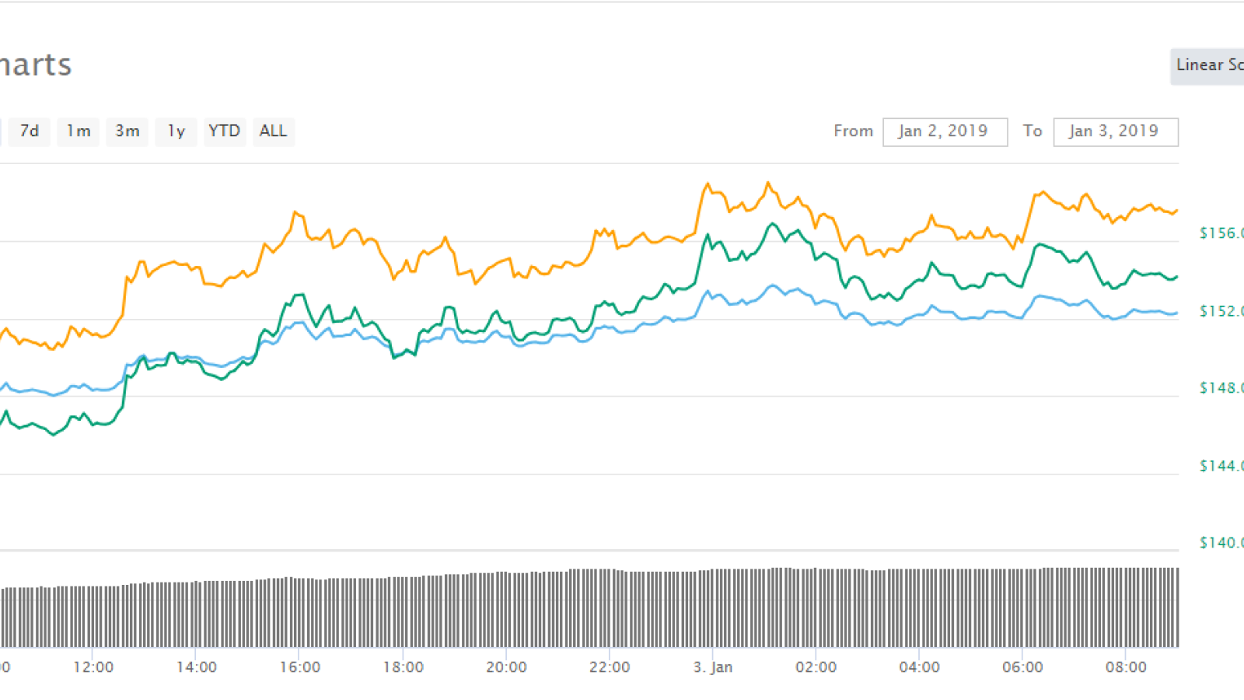The width and height of the screenshot is (1244, 700).
Task: Select the 3m time range
Action: coord(128,131)
